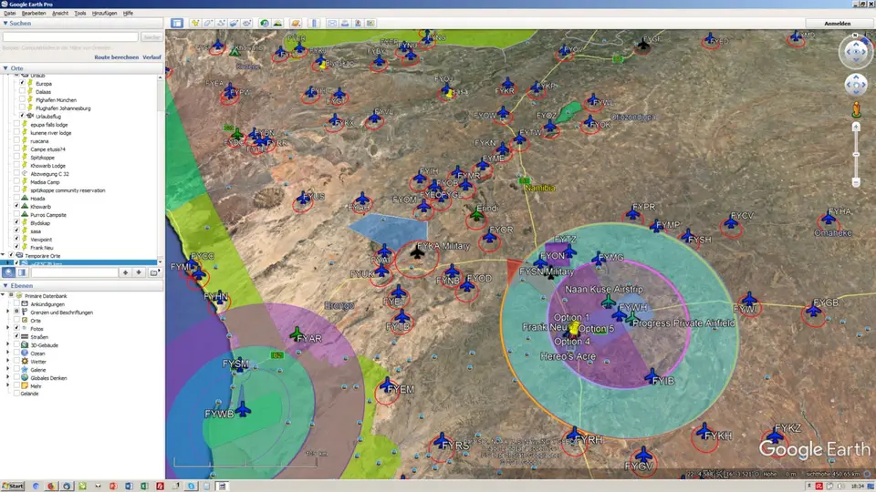Click the FYIB airport plane marker

click(x=652, y=376)
